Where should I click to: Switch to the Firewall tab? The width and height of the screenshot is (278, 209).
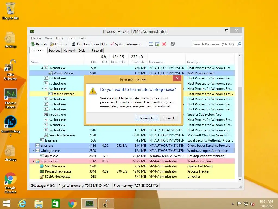97,50
